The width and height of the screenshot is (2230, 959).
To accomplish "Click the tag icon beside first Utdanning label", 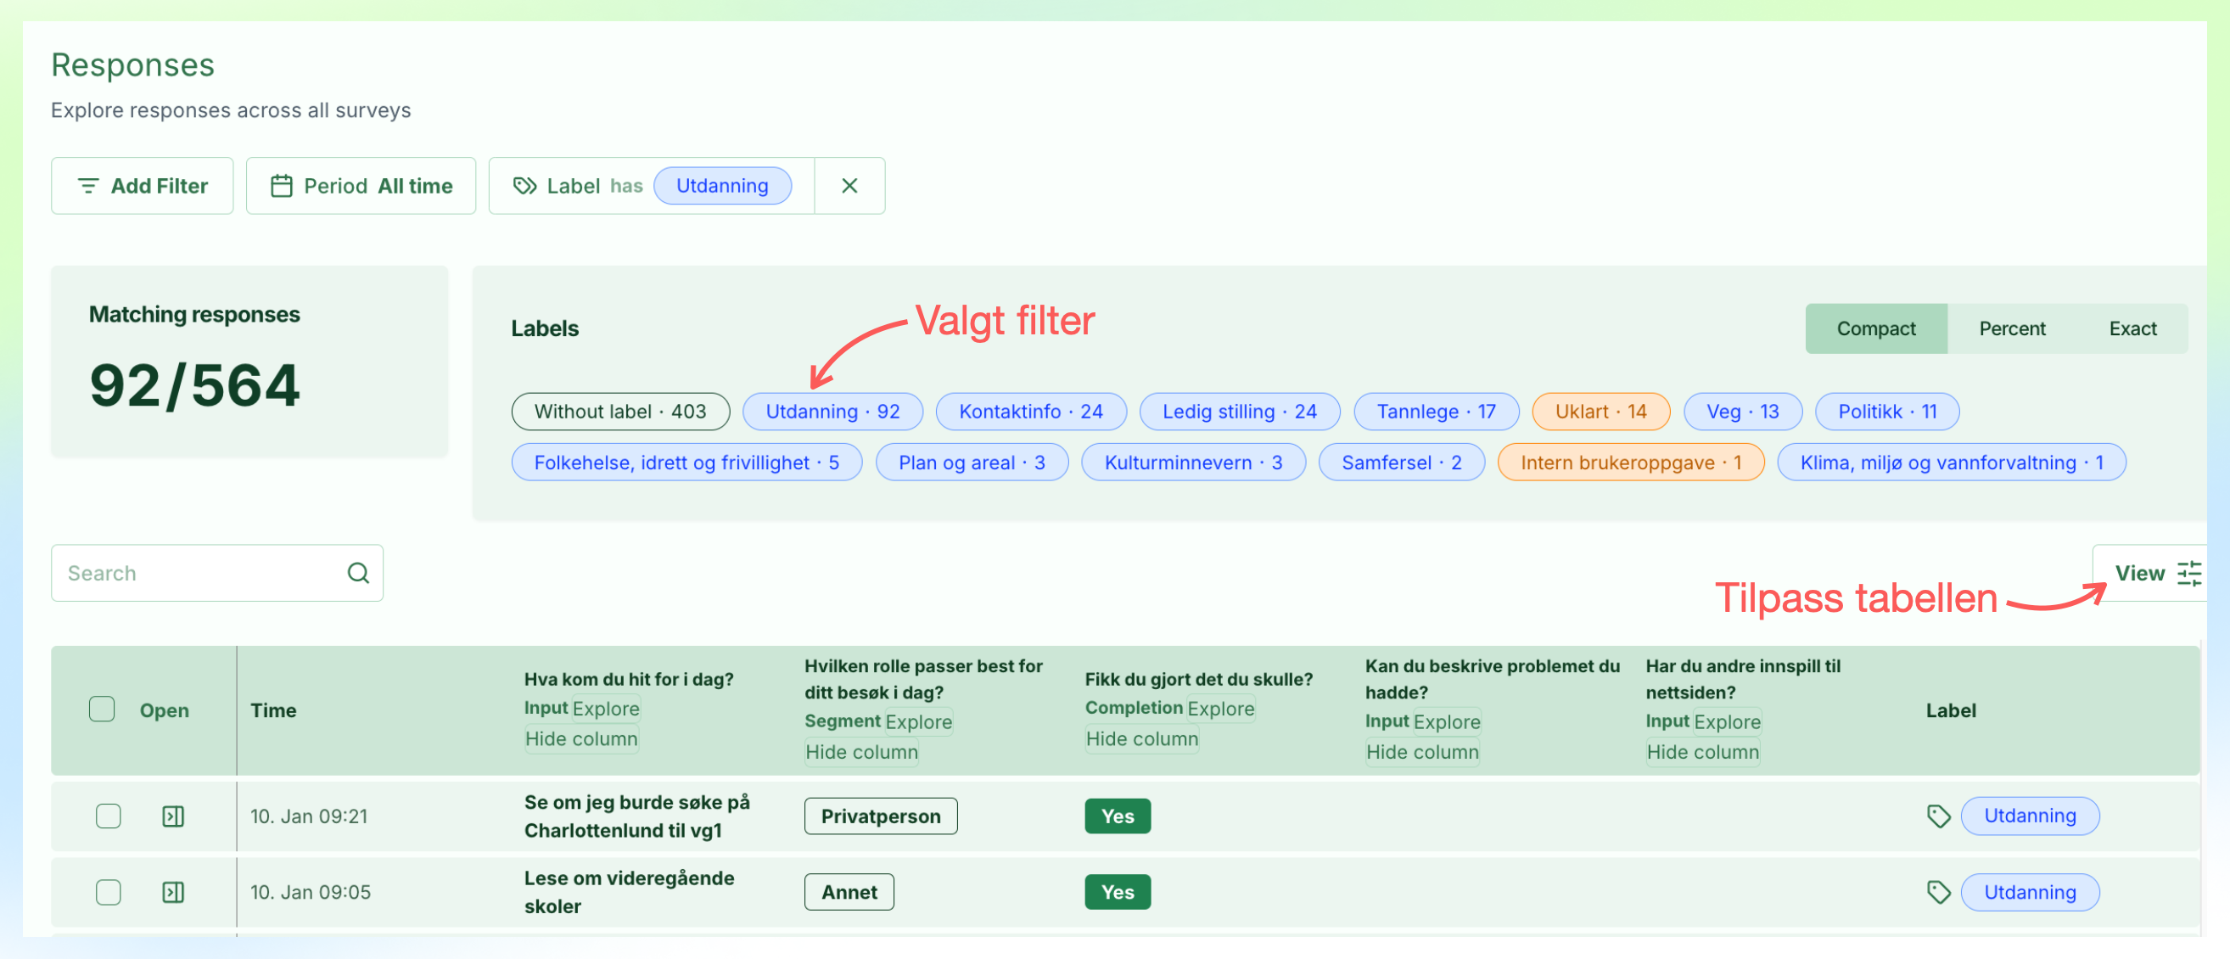I will coord(1938,816).
